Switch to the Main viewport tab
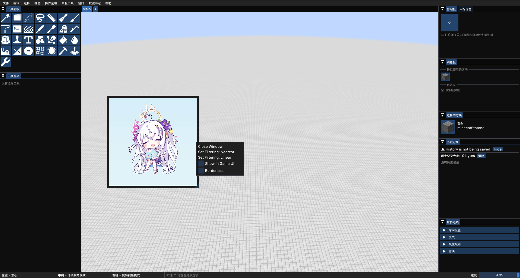 click(x=87, y=9)
